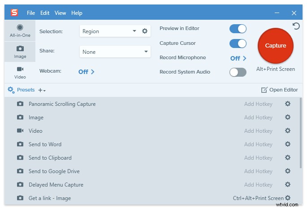Turn off Capture Cursor toggle
The image size is (307, 209).
tap(238, 44)
